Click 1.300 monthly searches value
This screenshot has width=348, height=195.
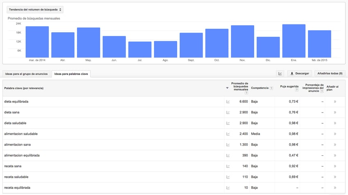pyautogui.click(x=244, y=144)
